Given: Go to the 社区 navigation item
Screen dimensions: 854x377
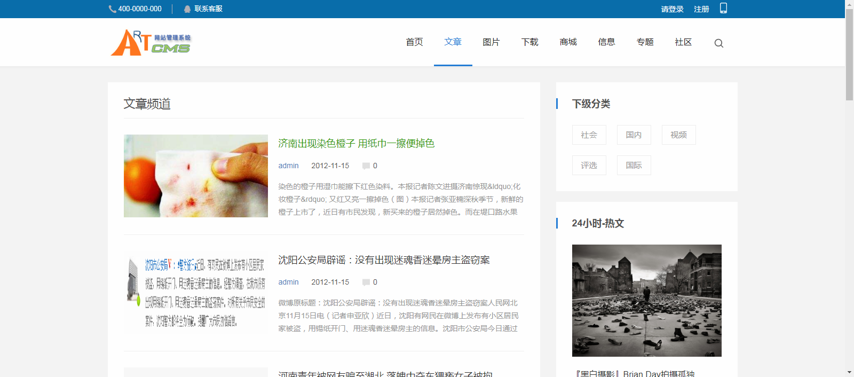Looking at the screenshot, I should pos(684,42).
